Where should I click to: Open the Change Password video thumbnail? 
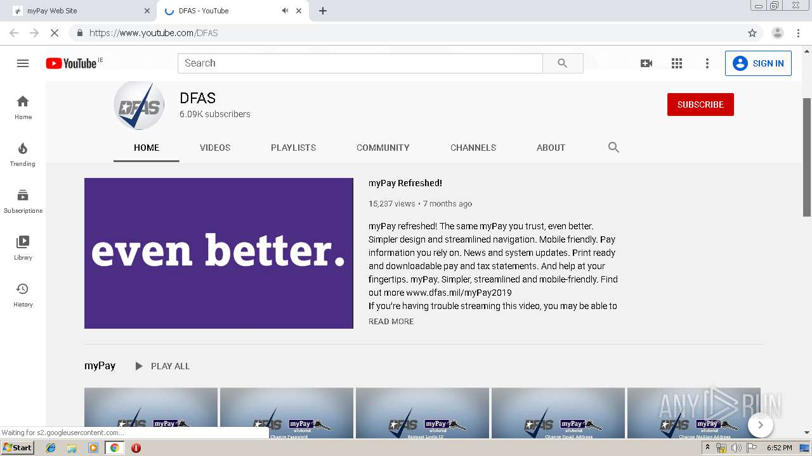click(287, 413)
